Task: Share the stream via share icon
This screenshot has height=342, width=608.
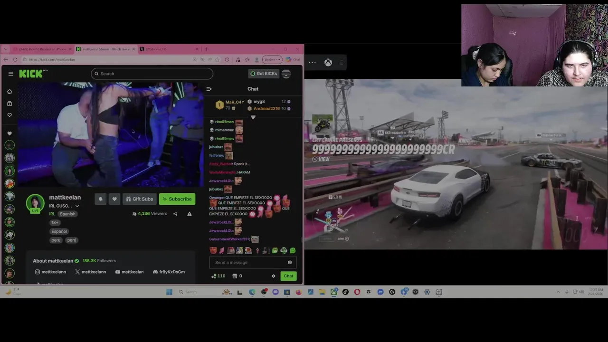Action: (175, 214)
